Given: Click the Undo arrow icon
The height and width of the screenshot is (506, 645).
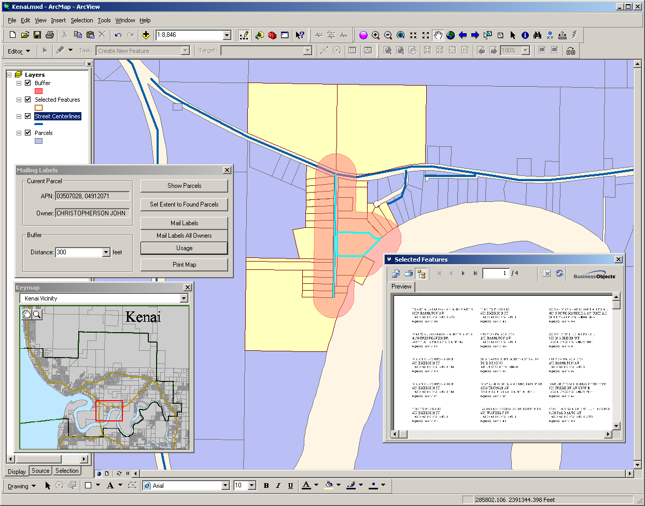Looking at the screenshot, I should point(118,35).
